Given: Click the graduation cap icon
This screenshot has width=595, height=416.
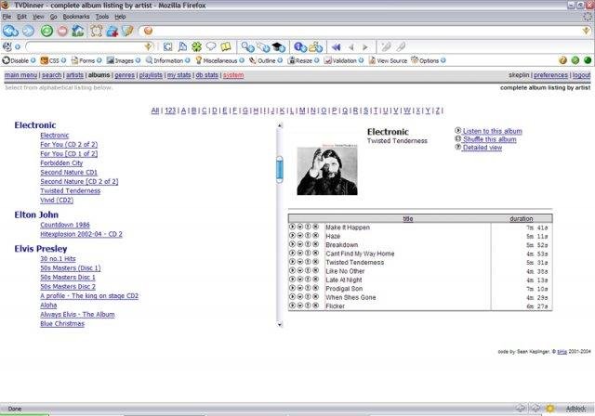Looking at the screenshot, I should [279, 47].
